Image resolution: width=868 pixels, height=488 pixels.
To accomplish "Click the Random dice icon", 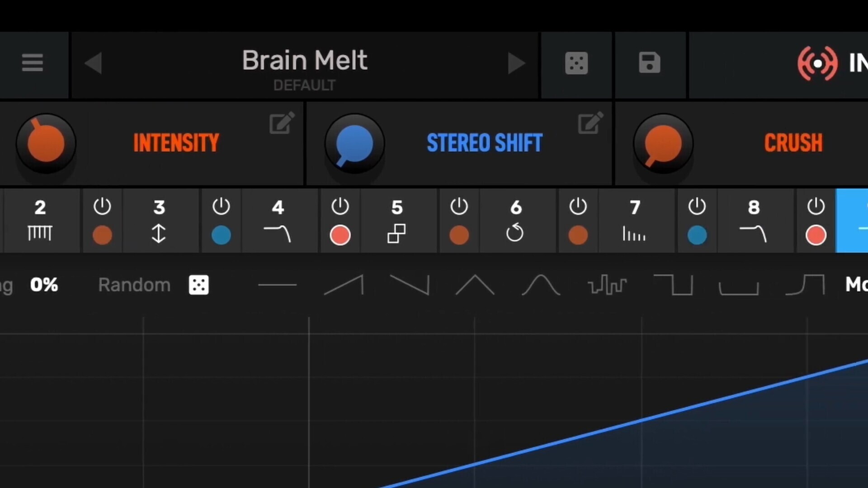I will [198, 285].
